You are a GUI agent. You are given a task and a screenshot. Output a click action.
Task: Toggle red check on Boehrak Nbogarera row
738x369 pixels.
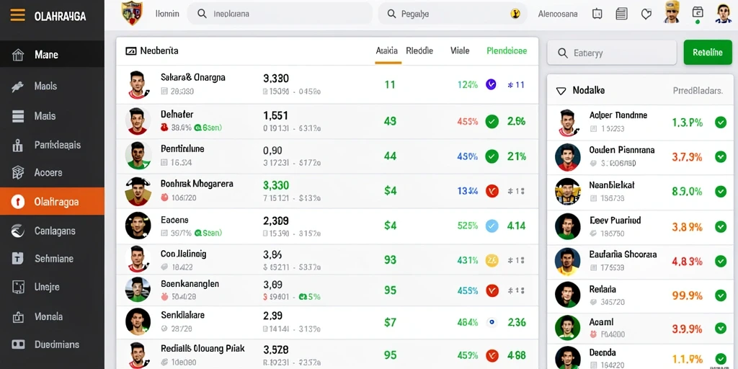(x=492, y=190)
